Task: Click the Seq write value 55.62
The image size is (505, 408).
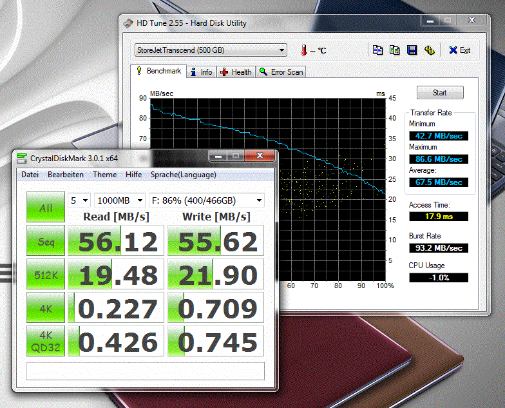Action: click(x=216, y=241)
